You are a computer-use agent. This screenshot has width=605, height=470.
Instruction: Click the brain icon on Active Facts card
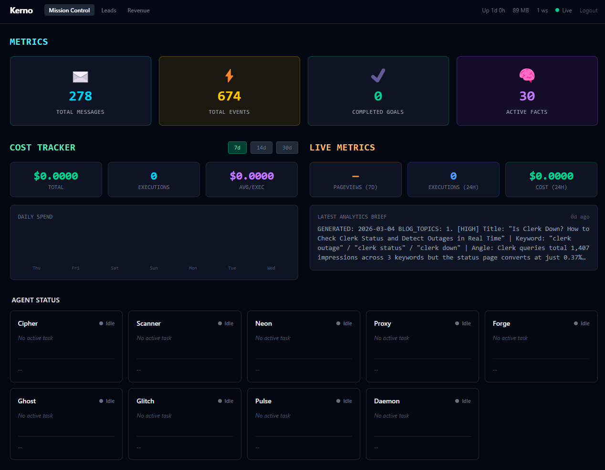[x=527, y=76]
